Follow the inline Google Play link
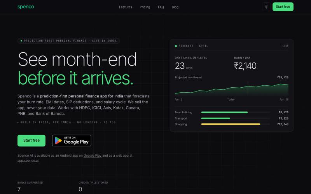Image resolution: width=311 pixels, height=194 pixels. click(93, 156)
